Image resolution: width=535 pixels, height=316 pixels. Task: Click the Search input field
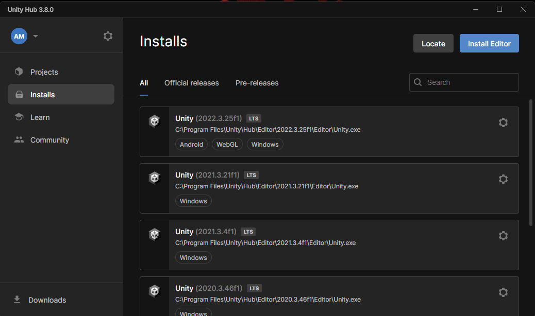click(464, 82)
